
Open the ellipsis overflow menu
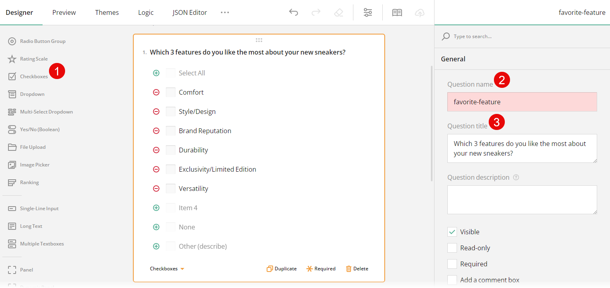pos(225,12)
